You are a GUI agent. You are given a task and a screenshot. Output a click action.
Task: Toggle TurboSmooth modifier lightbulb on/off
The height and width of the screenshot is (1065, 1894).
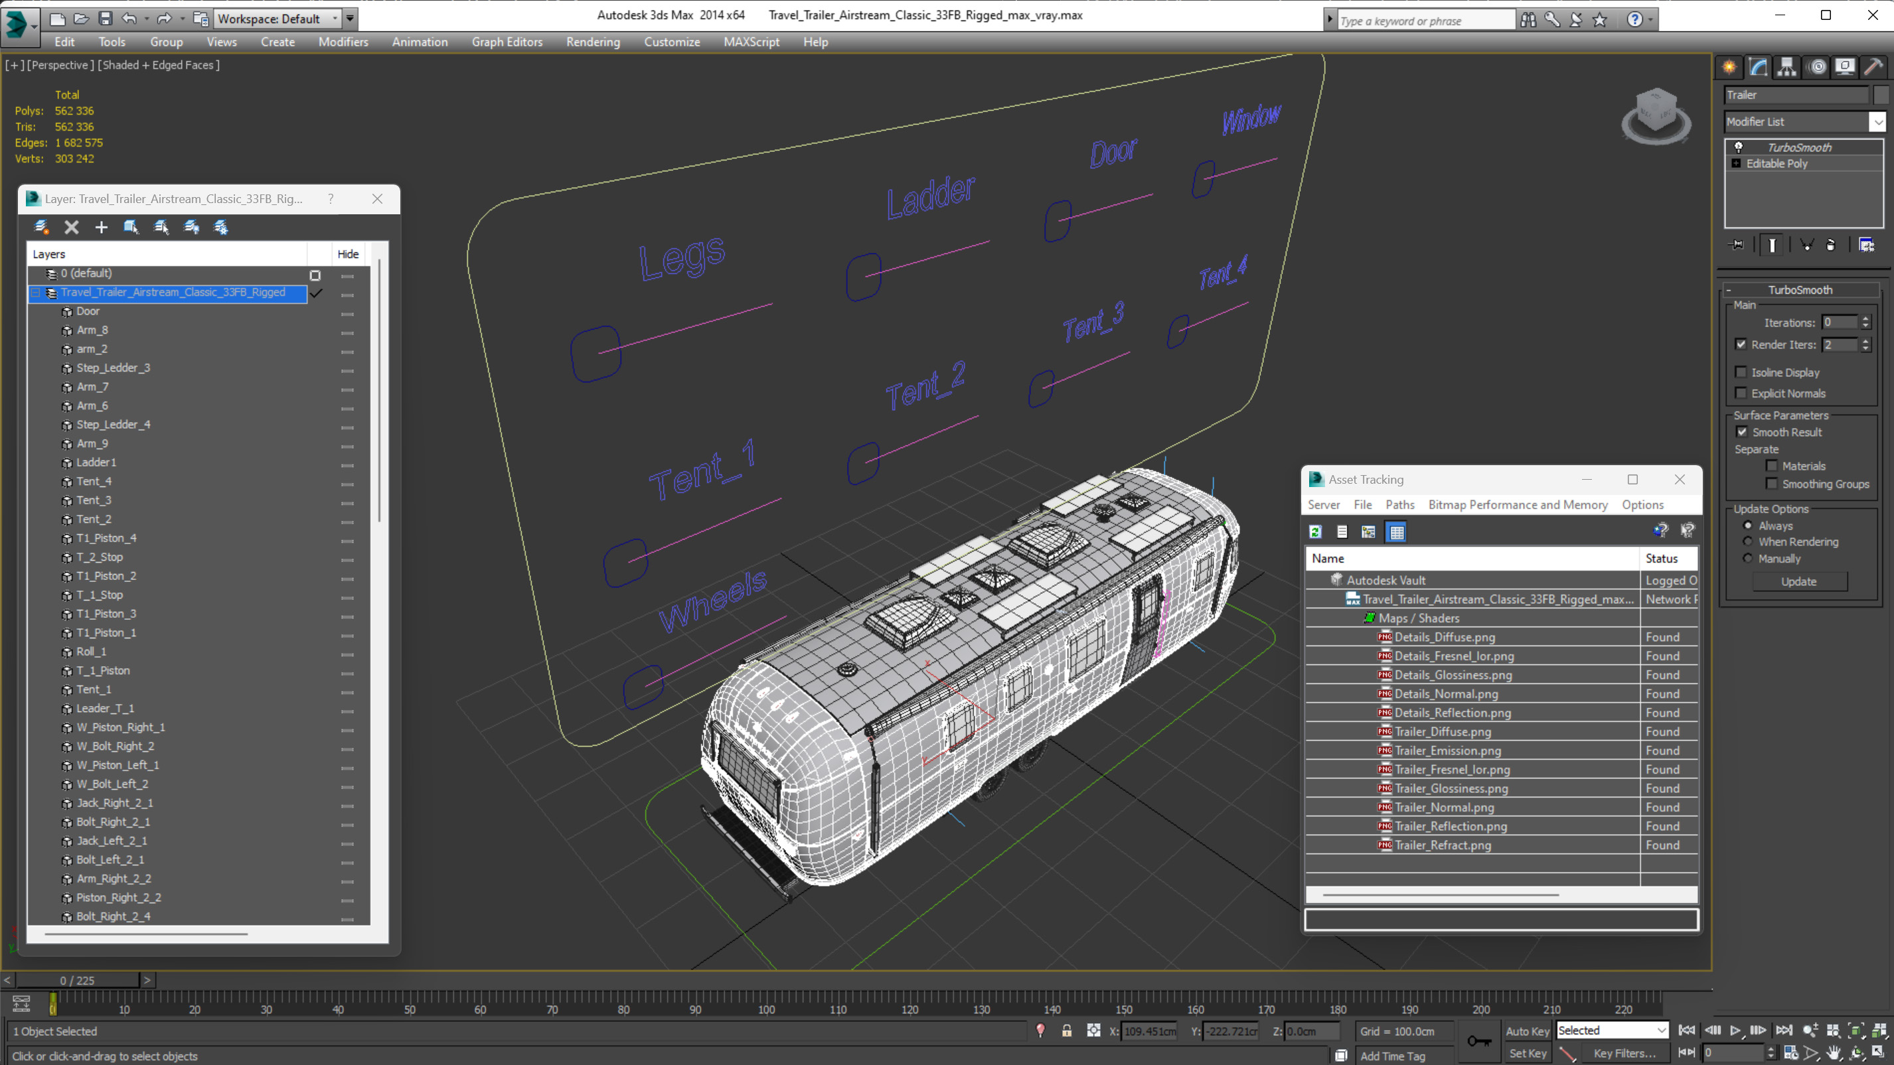pyautogui.click(x=1739, y=147)
